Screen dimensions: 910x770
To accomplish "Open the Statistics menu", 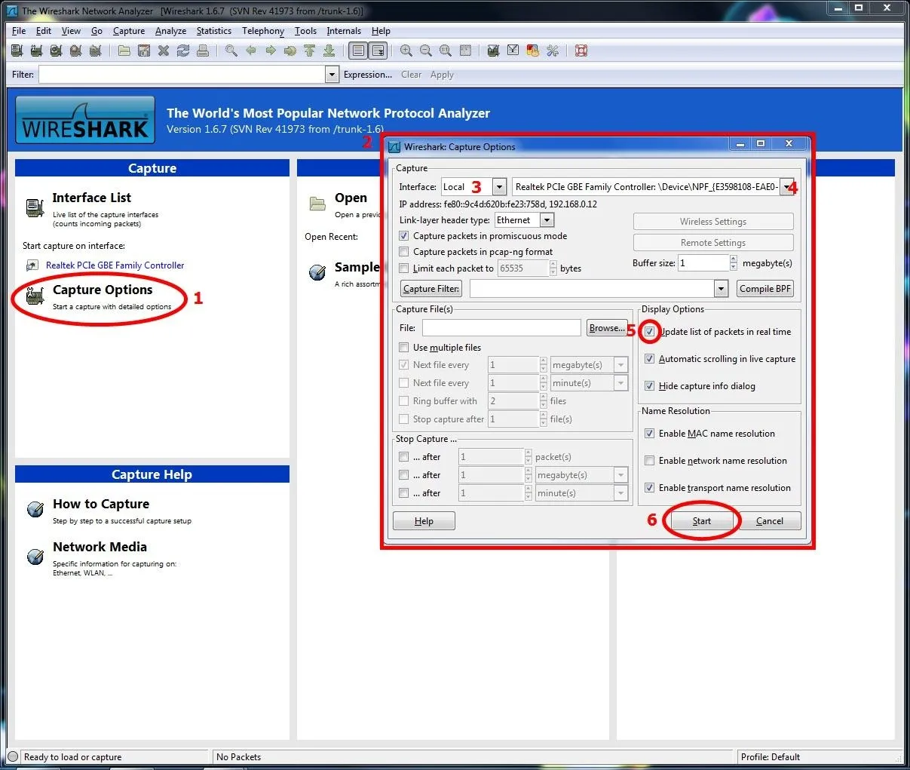I will click(214, 31).
